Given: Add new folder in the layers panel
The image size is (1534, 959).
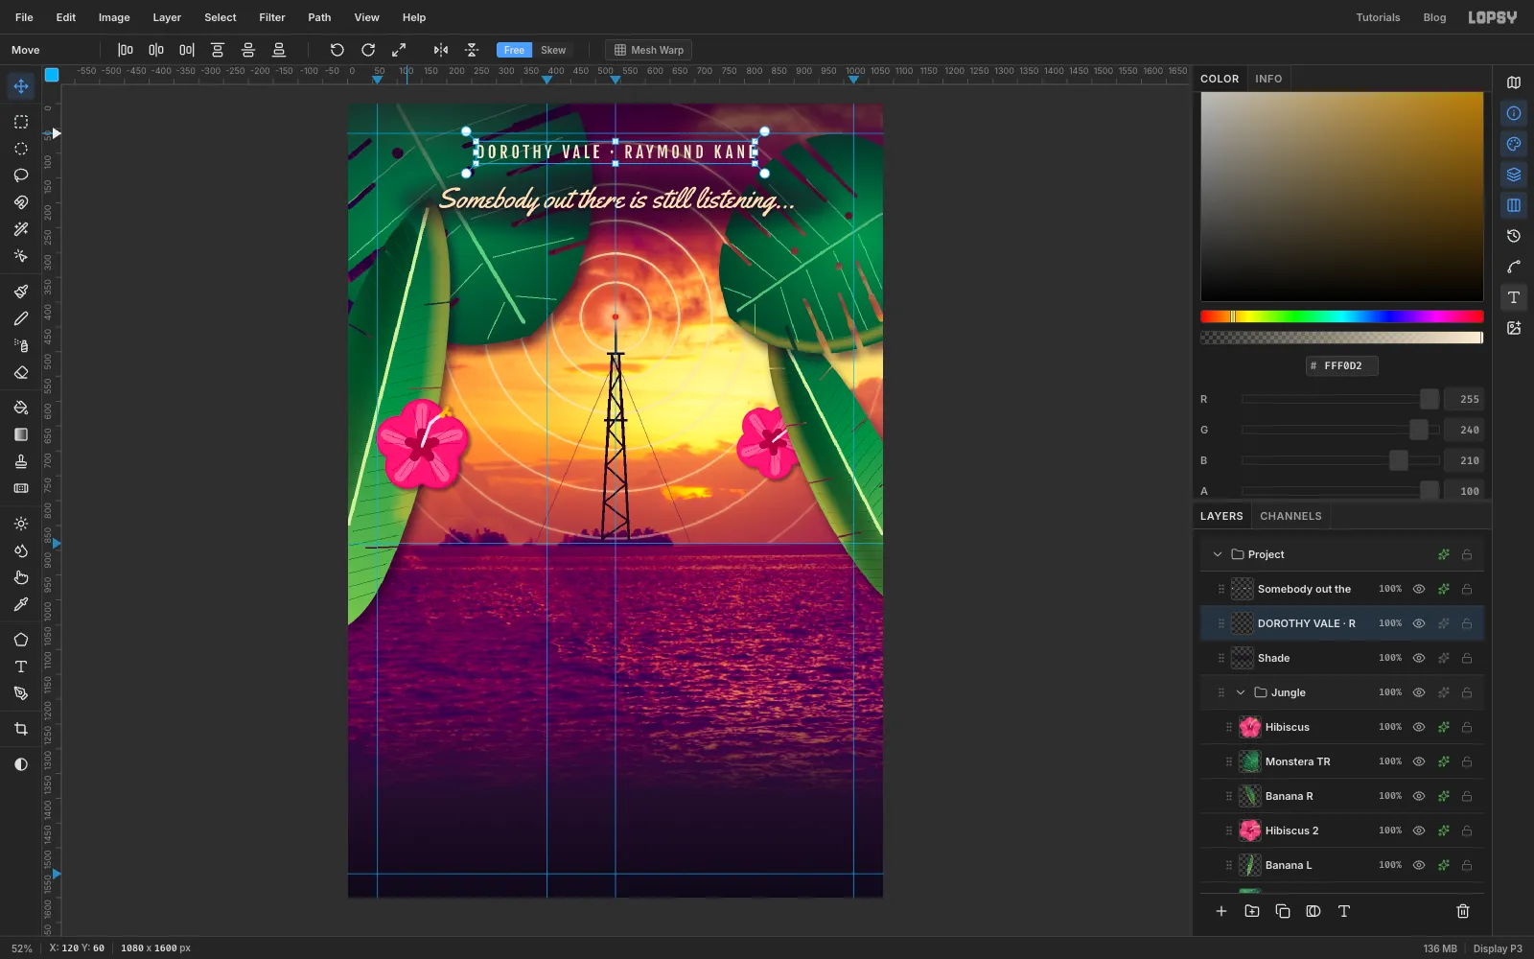Looking at the screenshot, I should point(1252,911).
